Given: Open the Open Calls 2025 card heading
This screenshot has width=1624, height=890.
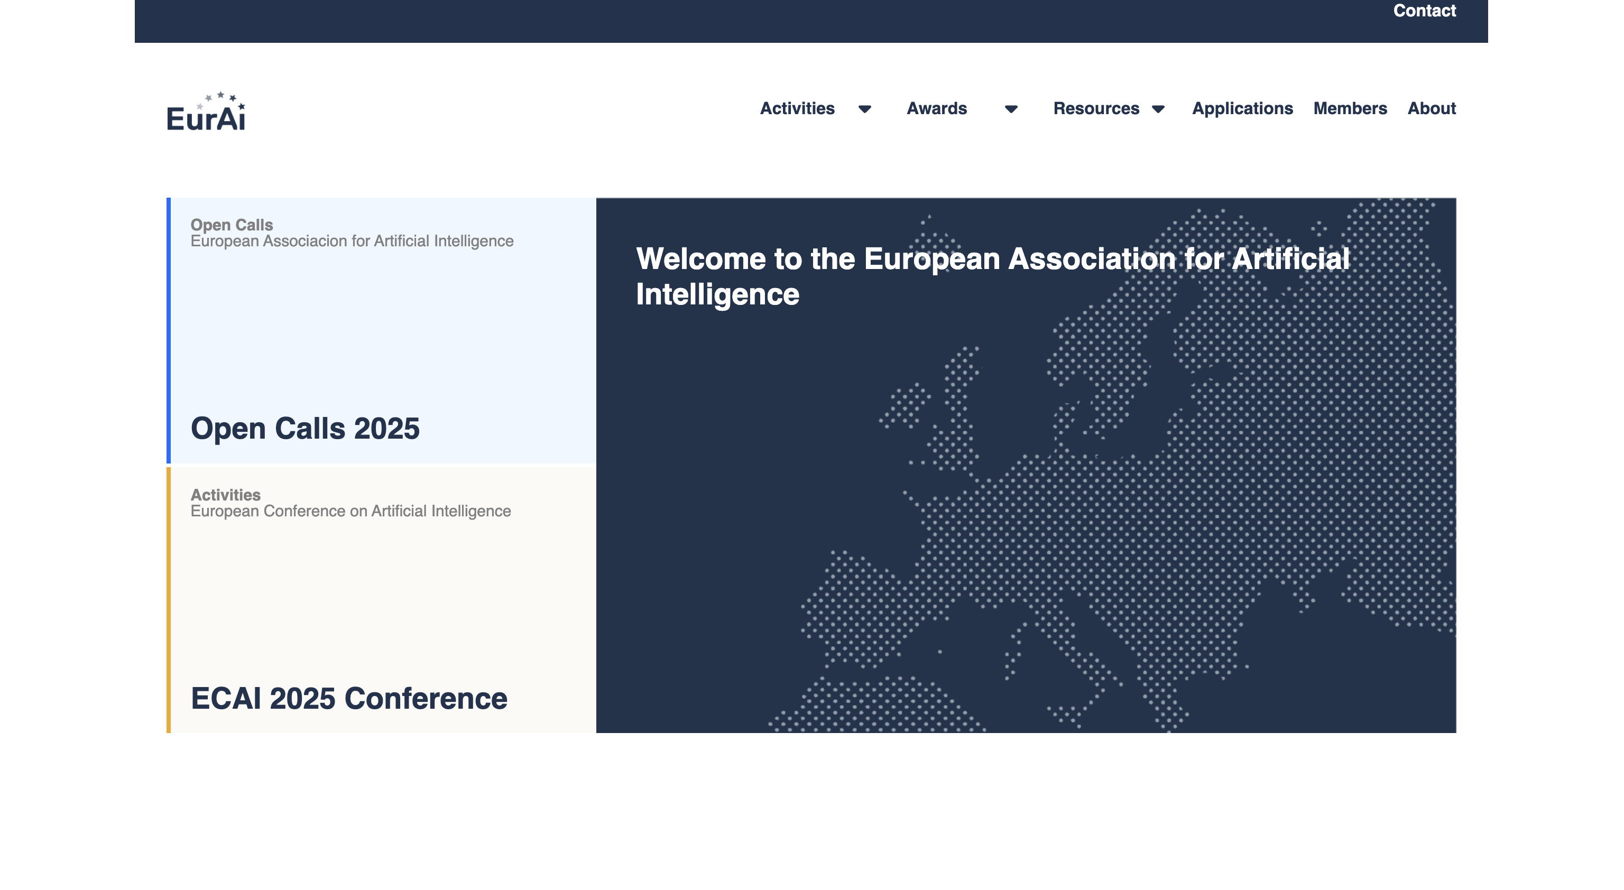Looking at the screenshot, I should [305, 429].
